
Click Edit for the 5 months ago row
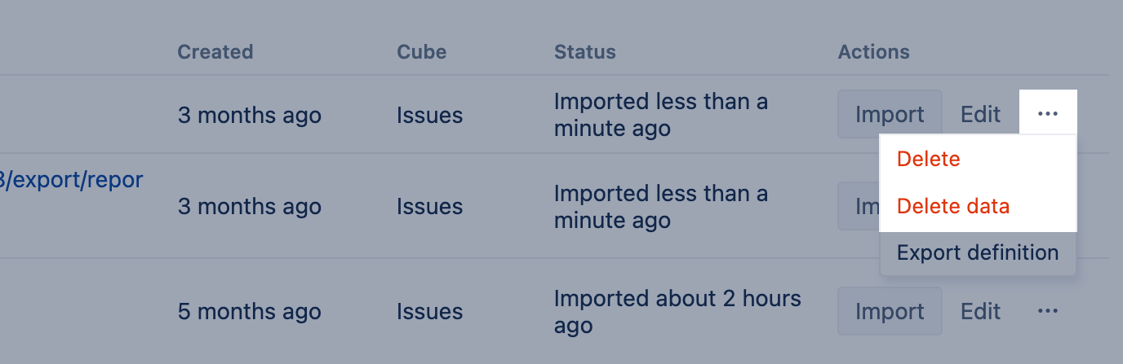point(980,311)
